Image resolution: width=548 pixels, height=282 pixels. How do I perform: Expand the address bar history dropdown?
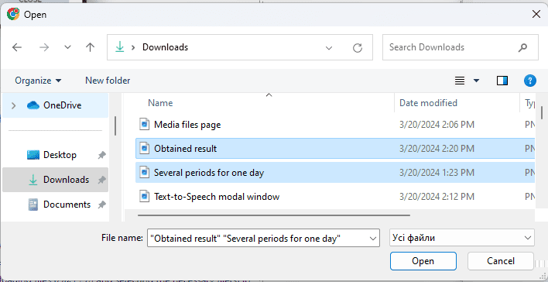tap(328, 47)
